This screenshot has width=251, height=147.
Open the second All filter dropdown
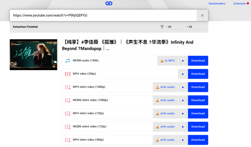click(x=195, y=27)
